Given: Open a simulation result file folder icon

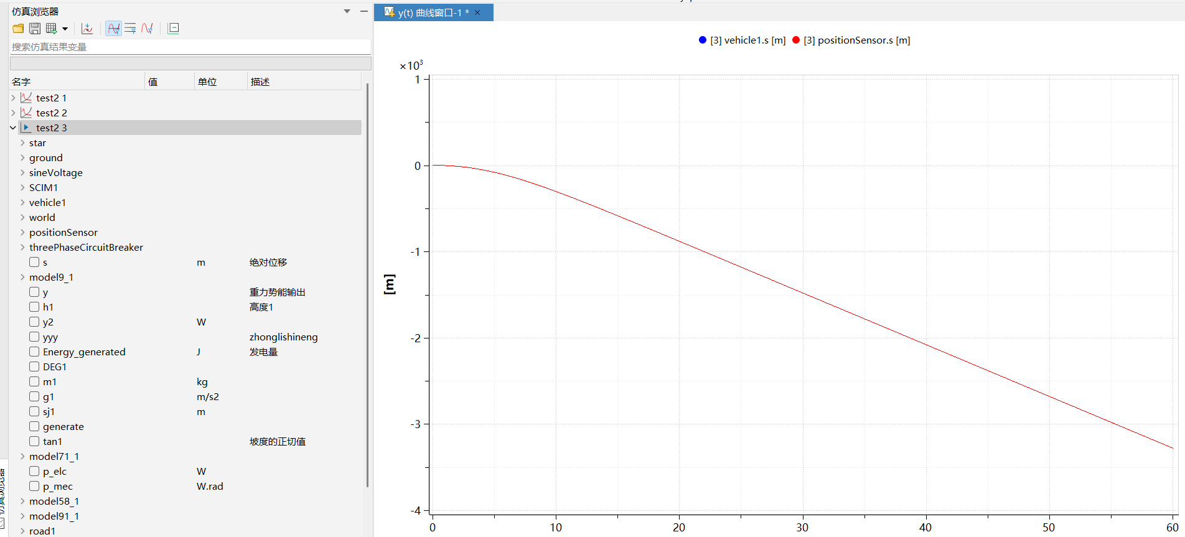Looking at the screenshot, I should click(x=18, y=29).
